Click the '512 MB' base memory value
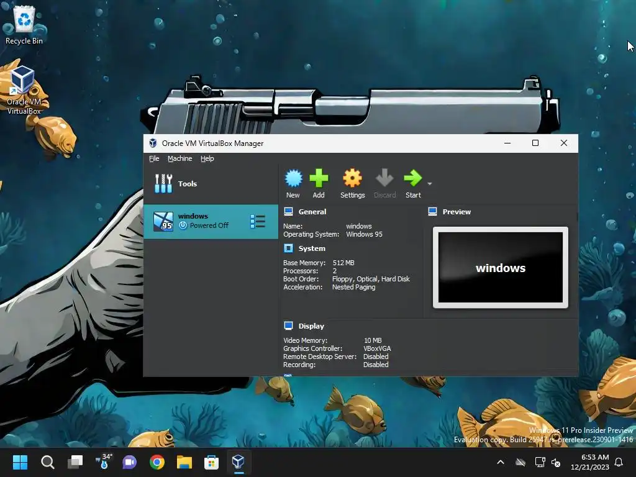This screenshot has width=636, height=477. [x=343, y=263]
